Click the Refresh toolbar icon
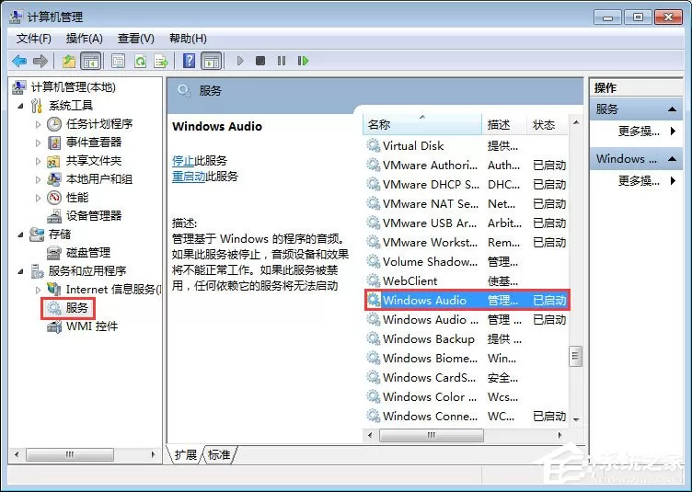This screenshot has height=492, width=692. (140, 61)
